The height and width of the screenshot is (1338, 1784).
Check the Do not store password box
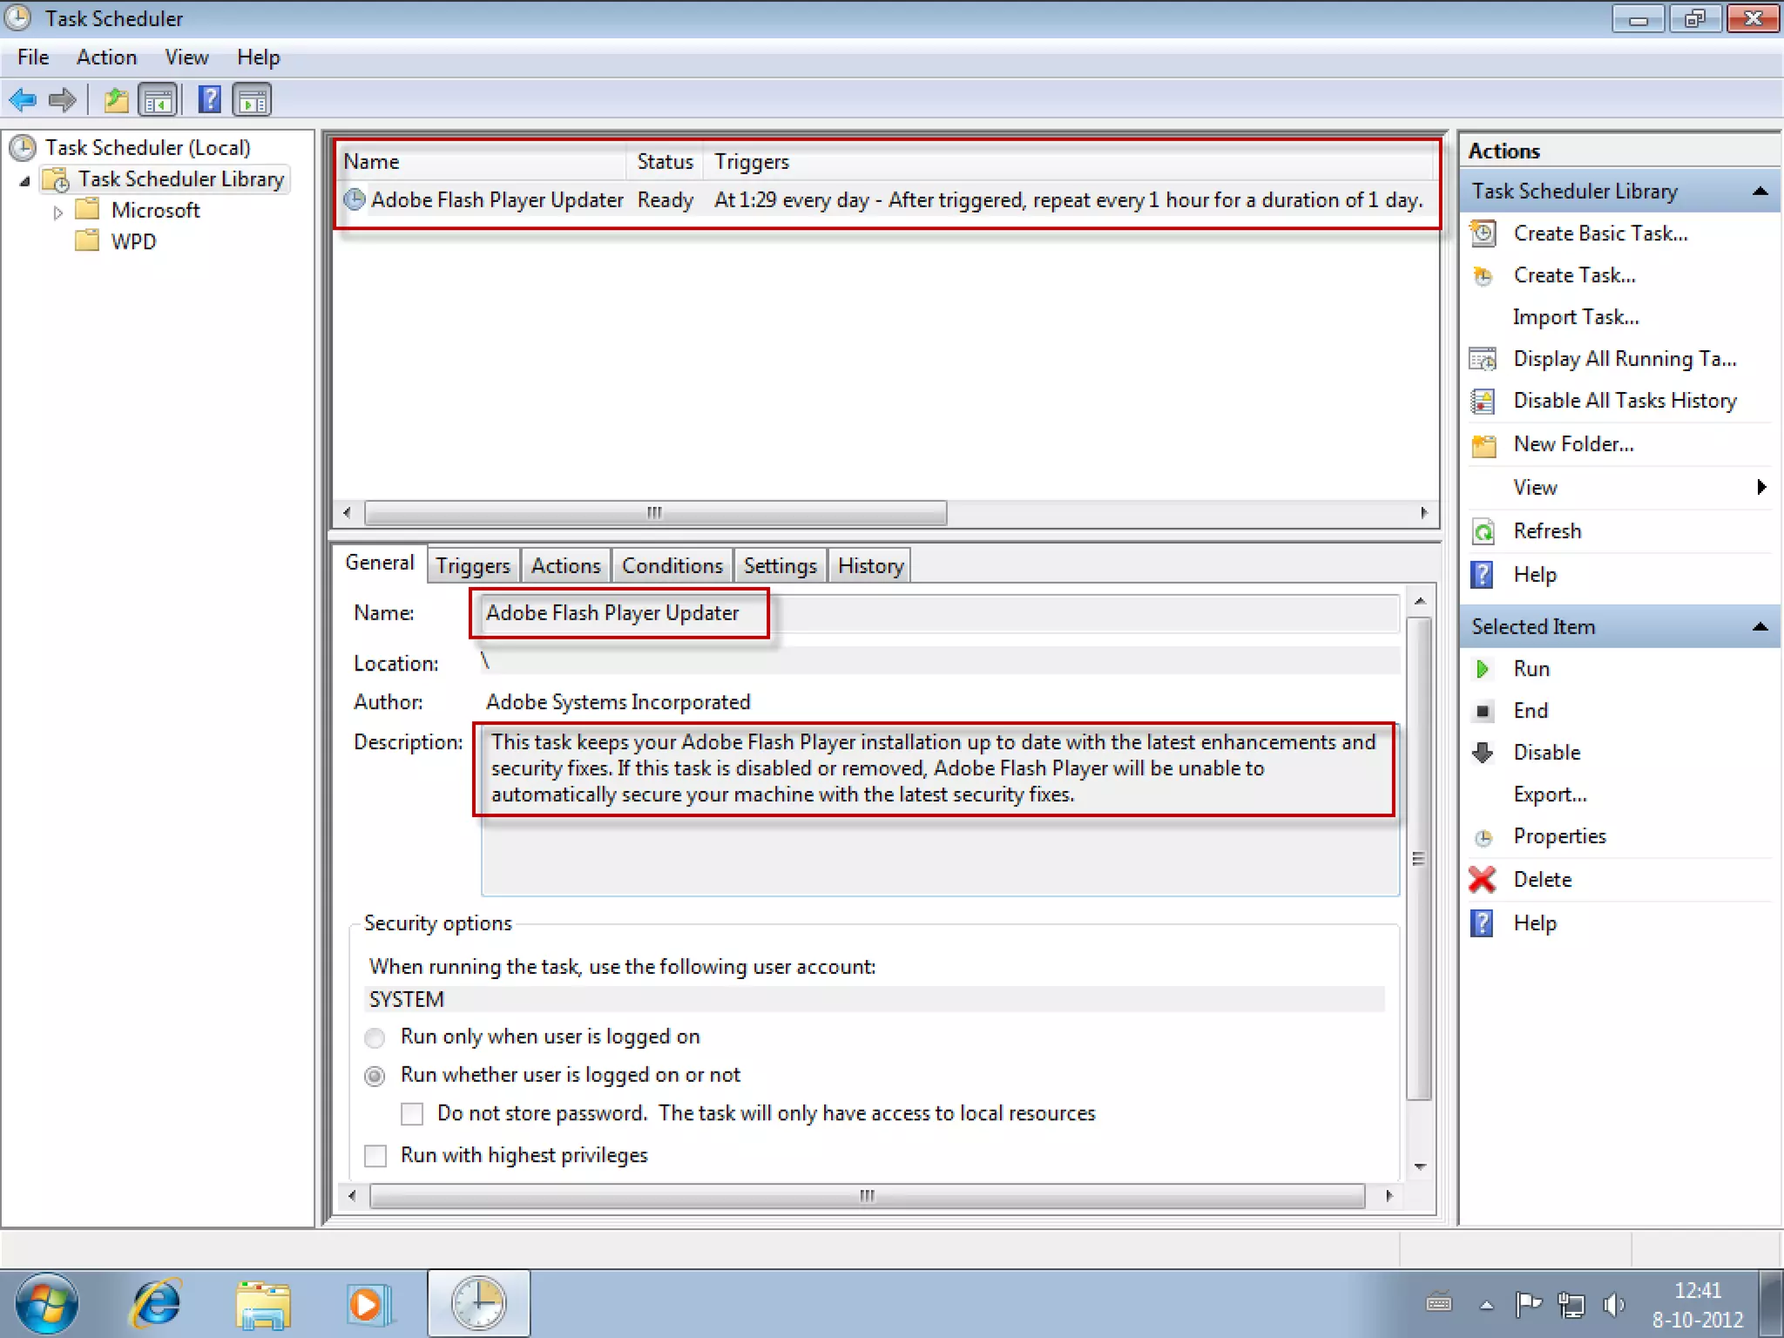[412, 1113]
